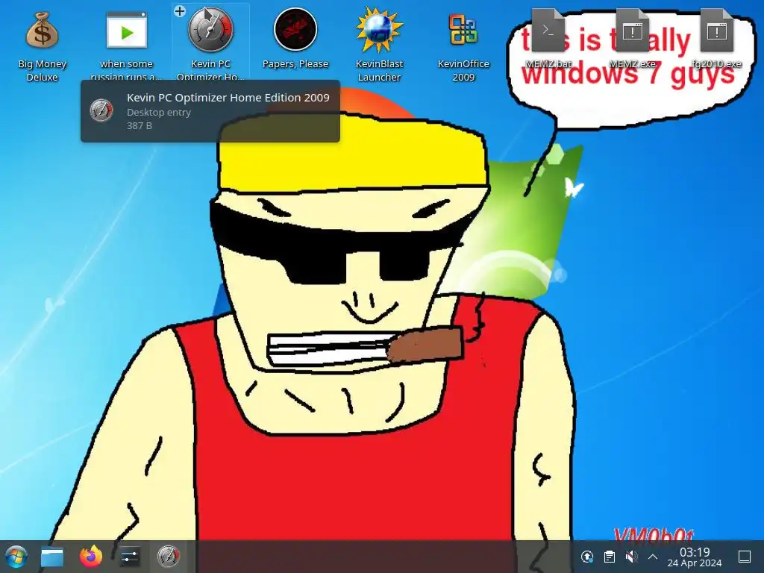
Task: Click the Show Desktop button on the taskbar
Action: click(745, 557)
